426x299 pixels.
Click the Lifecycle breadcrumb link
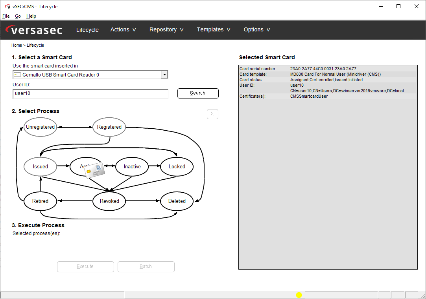35,45
